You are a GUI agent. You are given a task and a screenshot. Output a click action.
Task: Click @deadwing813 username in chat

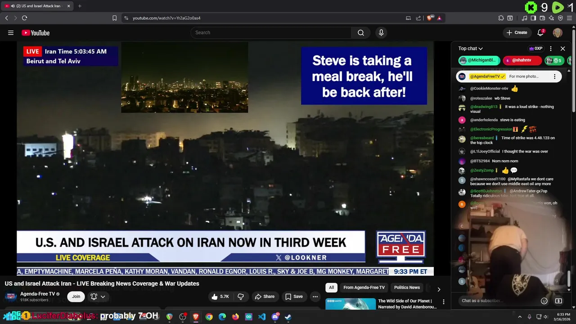pos(484,107)
